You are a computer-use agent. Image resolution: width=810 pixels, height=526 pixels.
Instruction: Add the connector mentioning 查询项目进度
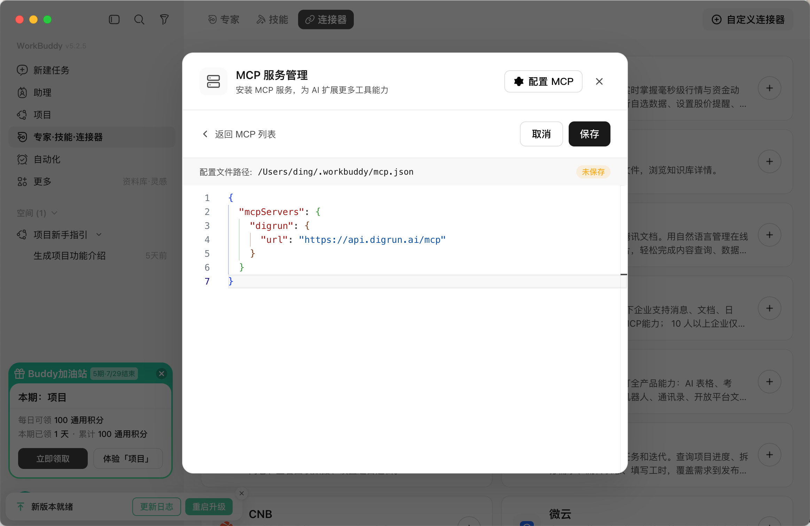(770, 455)
